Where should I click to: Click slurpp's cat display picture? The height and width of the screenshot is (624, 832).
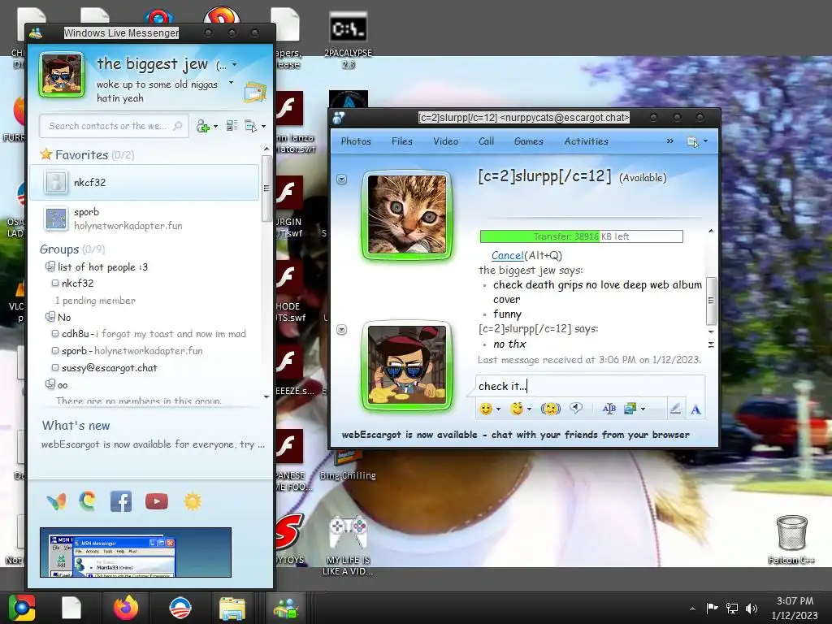pos(407,214)
